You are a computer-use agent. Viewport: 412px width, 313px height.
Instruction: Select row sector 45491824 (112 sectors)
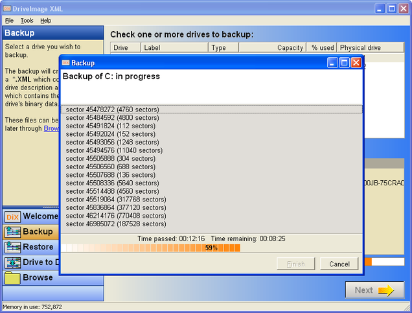point(212,126)
